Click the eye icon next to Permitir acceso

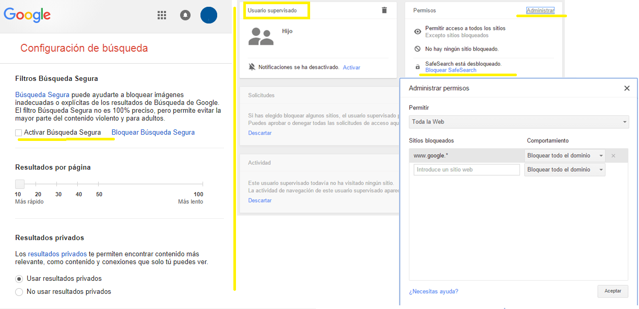pyautogui.click(x=417, y=31)
